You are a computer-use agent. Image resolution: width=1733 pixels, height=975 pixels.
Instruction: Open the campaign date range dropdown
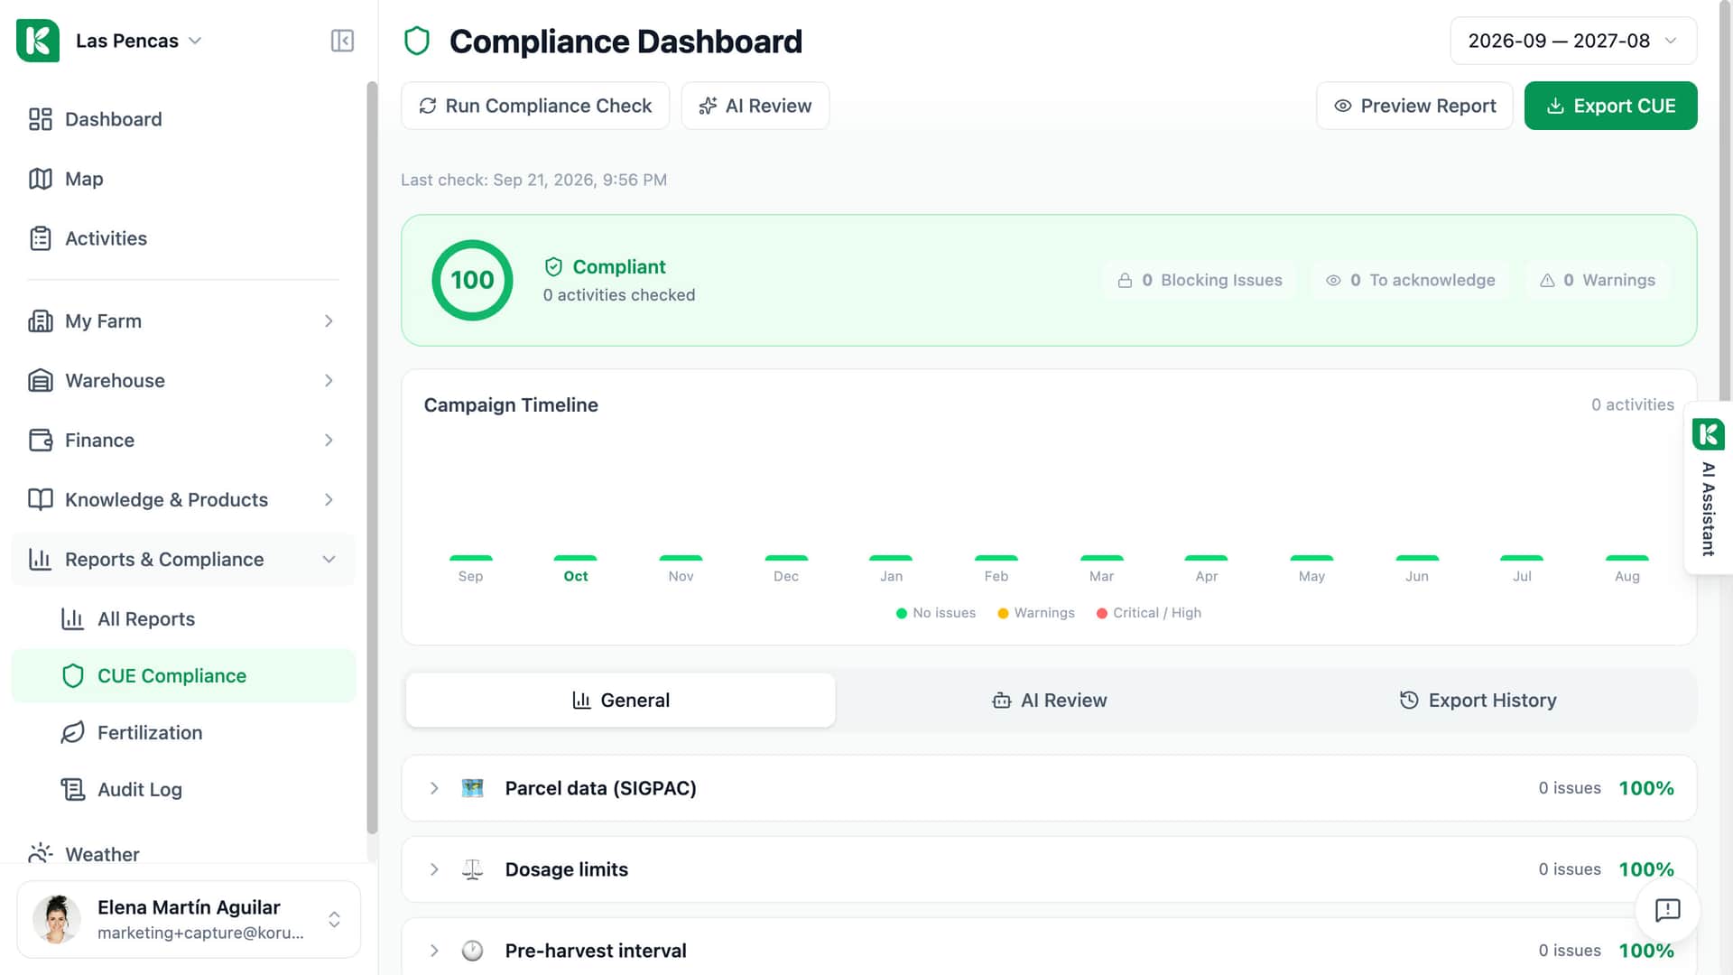click(1573, 41)
